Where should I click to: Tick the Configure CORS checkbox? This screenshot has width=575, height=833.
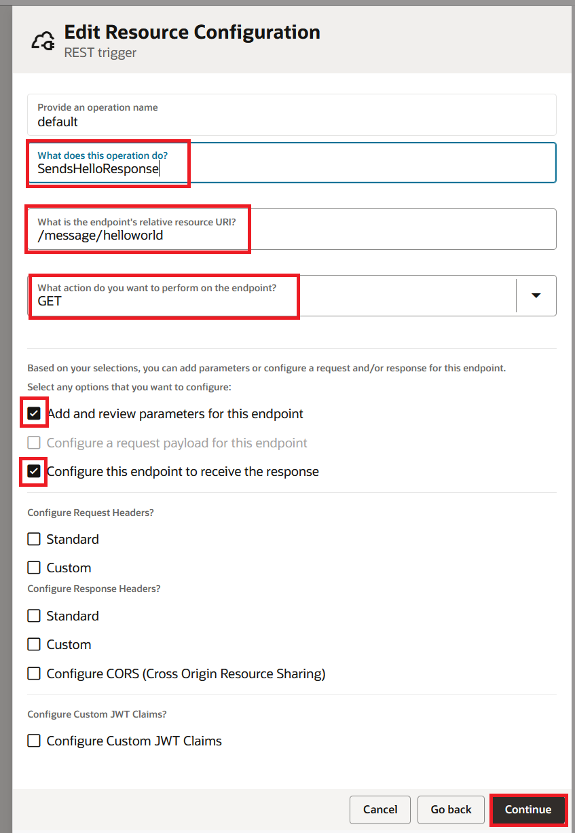click(34, 673)
